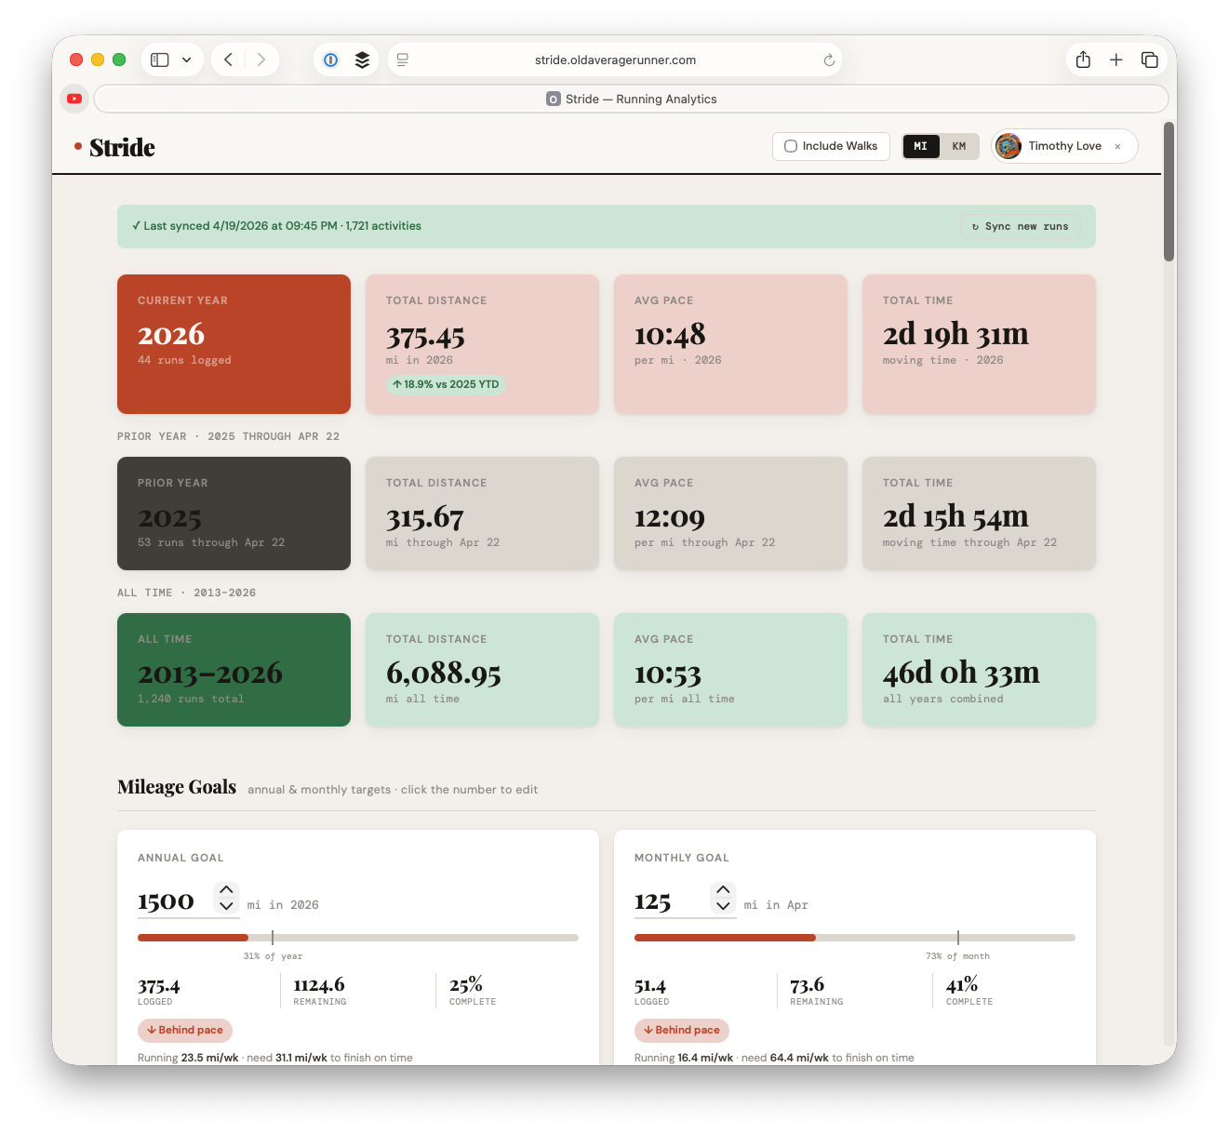Click the annual goal progress bar
The width and height of the screenshot is (1229, 1134).
(x=357, y=938)
